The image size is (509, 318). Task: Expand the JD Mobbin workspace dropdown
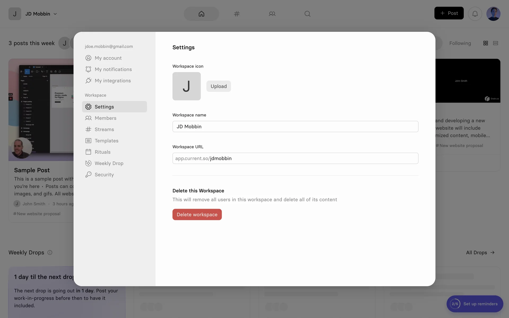coord(41,14)
